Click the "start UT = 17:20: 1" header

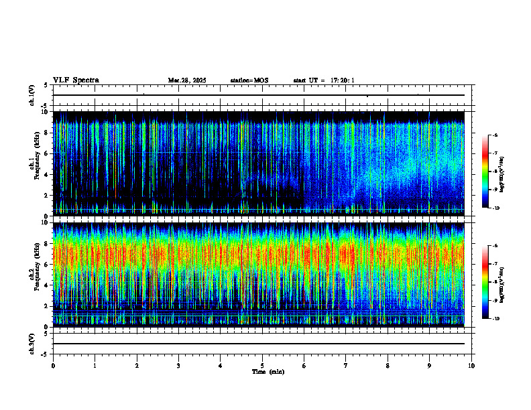click(x=324, y=80)
